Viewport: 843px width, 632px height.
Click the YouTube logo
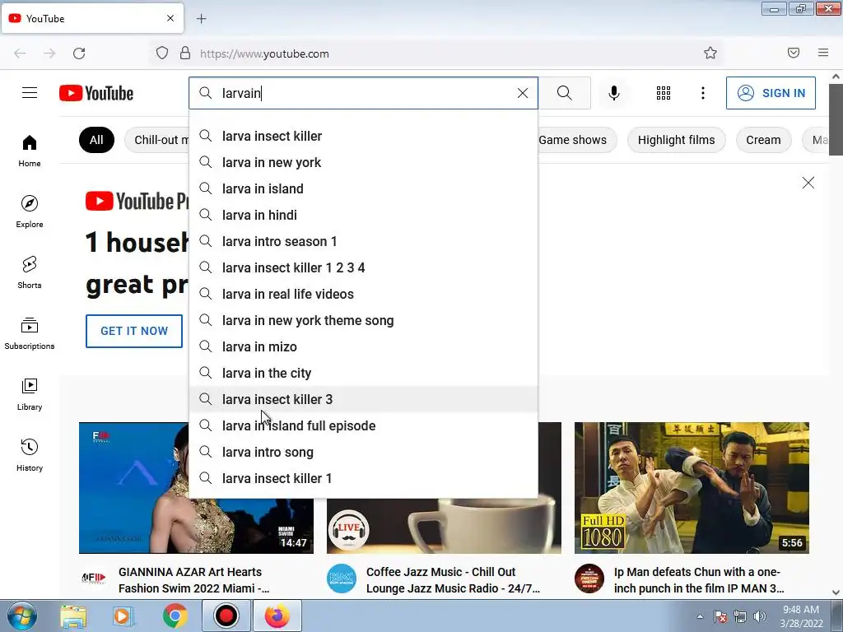(96, 93)
